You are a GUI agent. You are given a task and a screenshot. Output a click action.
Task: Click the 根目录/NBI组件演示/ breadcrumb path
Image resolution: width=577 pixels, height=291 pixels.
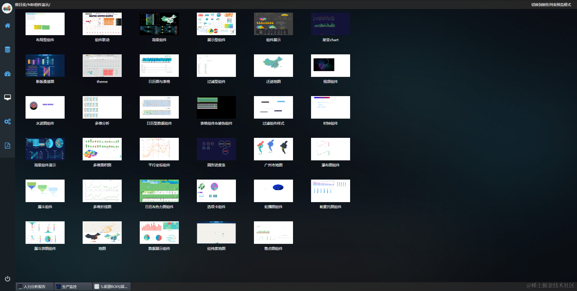[x=33, y=5]
